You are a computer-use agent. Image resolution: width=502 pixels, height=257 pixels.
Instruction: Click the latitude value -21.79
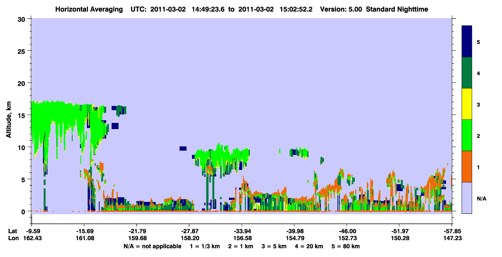point(137,231)
